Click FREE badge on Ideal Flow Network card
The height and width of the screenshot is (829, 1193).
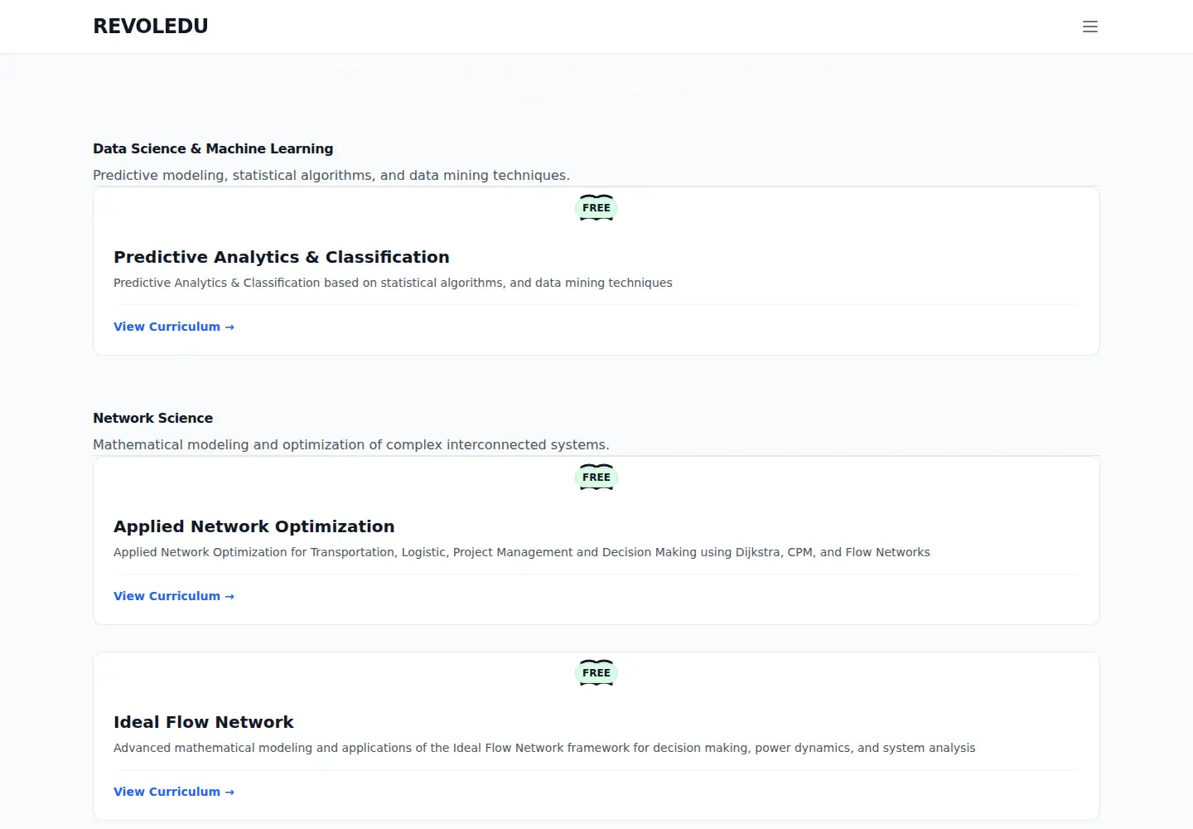[x=596, y=673]
